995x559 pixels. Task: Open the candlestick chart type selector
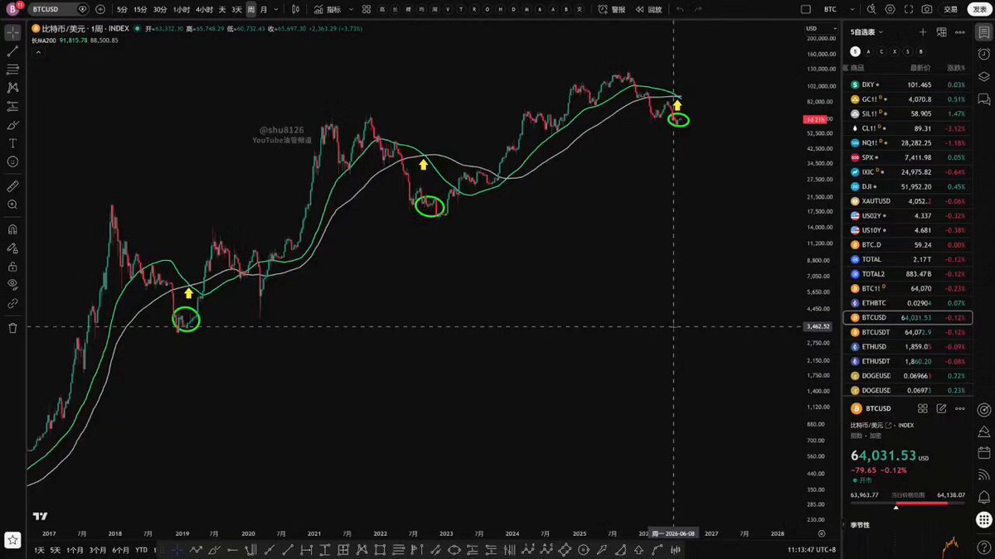tap(295, 9)
